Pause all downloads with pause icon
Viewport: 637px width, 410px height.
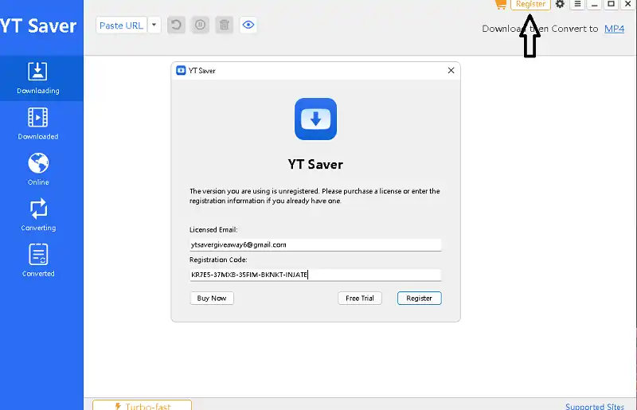200,25
